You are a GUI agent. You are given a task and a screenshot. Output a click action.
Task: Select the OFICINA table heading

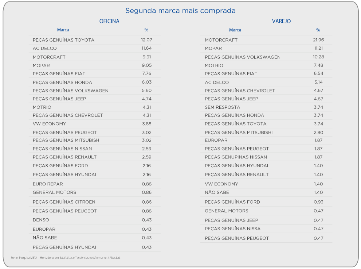109,21
